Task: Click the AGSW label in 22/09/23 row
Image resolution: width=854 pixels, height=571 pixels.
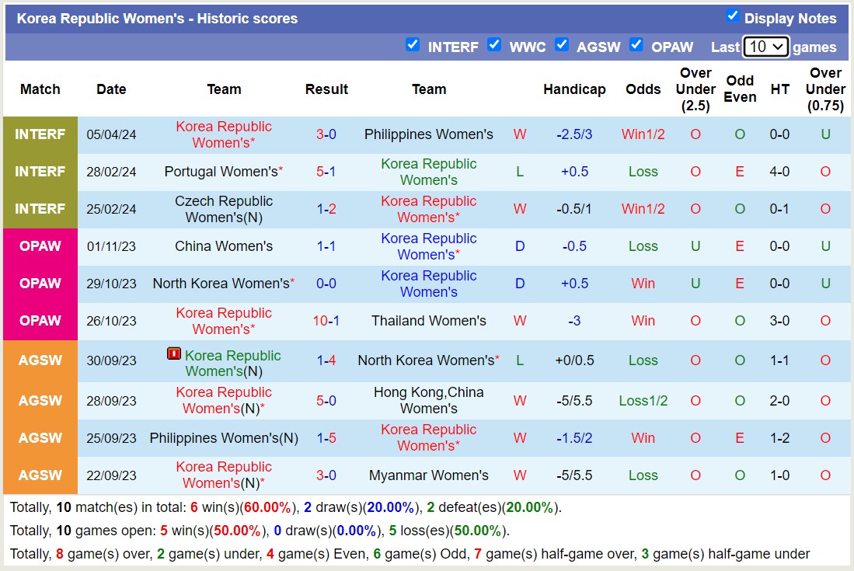Action: [40, 475]
